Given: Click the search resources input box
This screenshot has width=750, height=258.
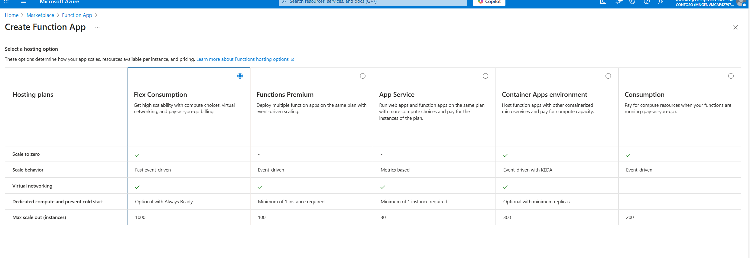Looking at the screenshot, I should pyautogui.click(x=373, y=2).
